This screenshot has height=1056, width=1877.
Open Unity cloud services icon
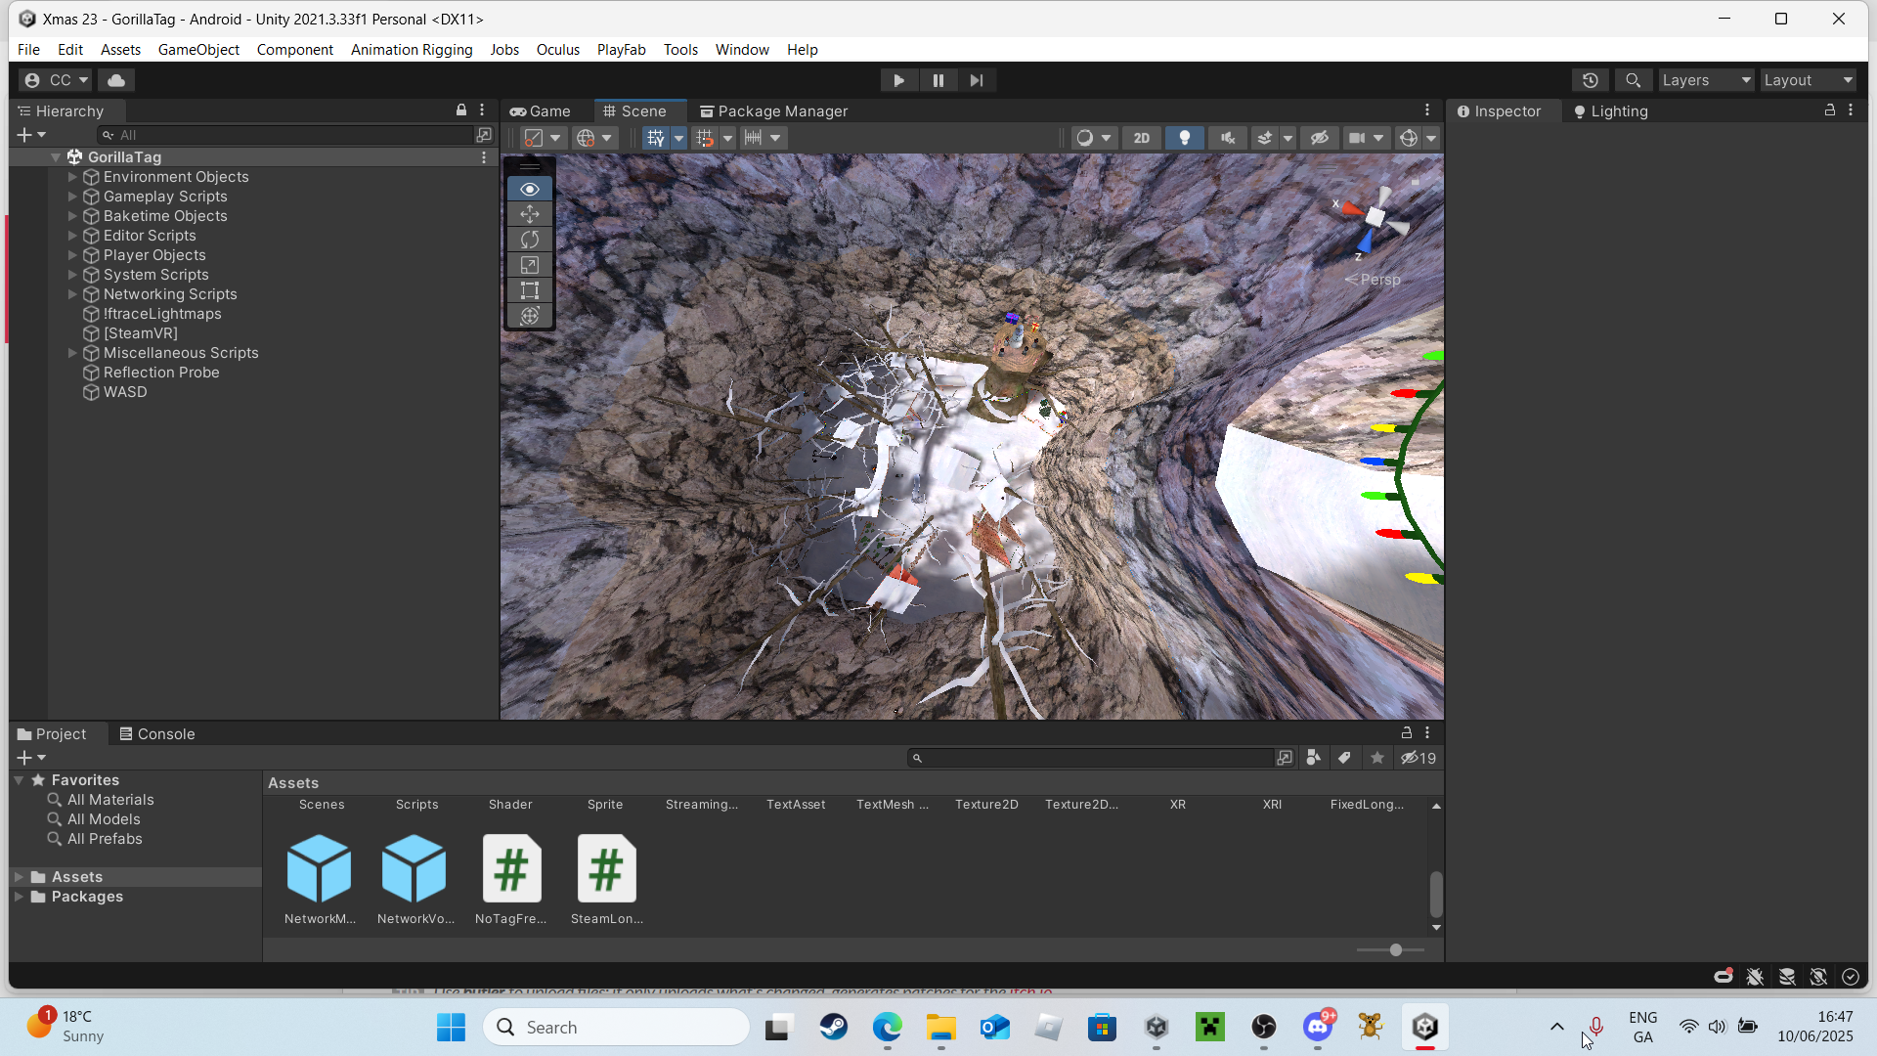[116, 80]
